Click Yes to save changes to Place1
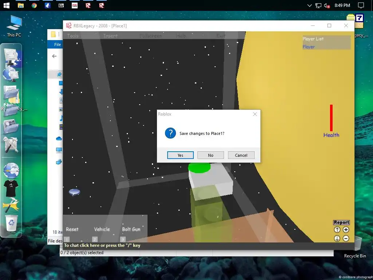Screen dimensions: 373x280 (180, 155)
